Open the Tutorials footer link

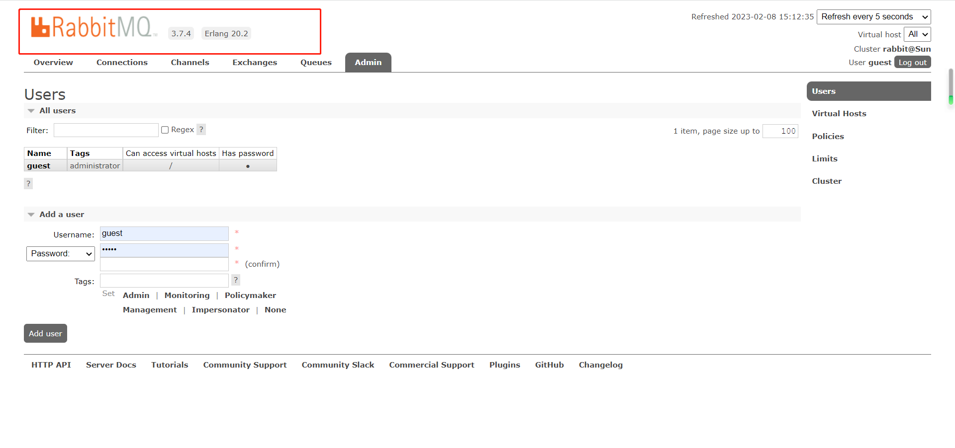[x=170, y=365]
